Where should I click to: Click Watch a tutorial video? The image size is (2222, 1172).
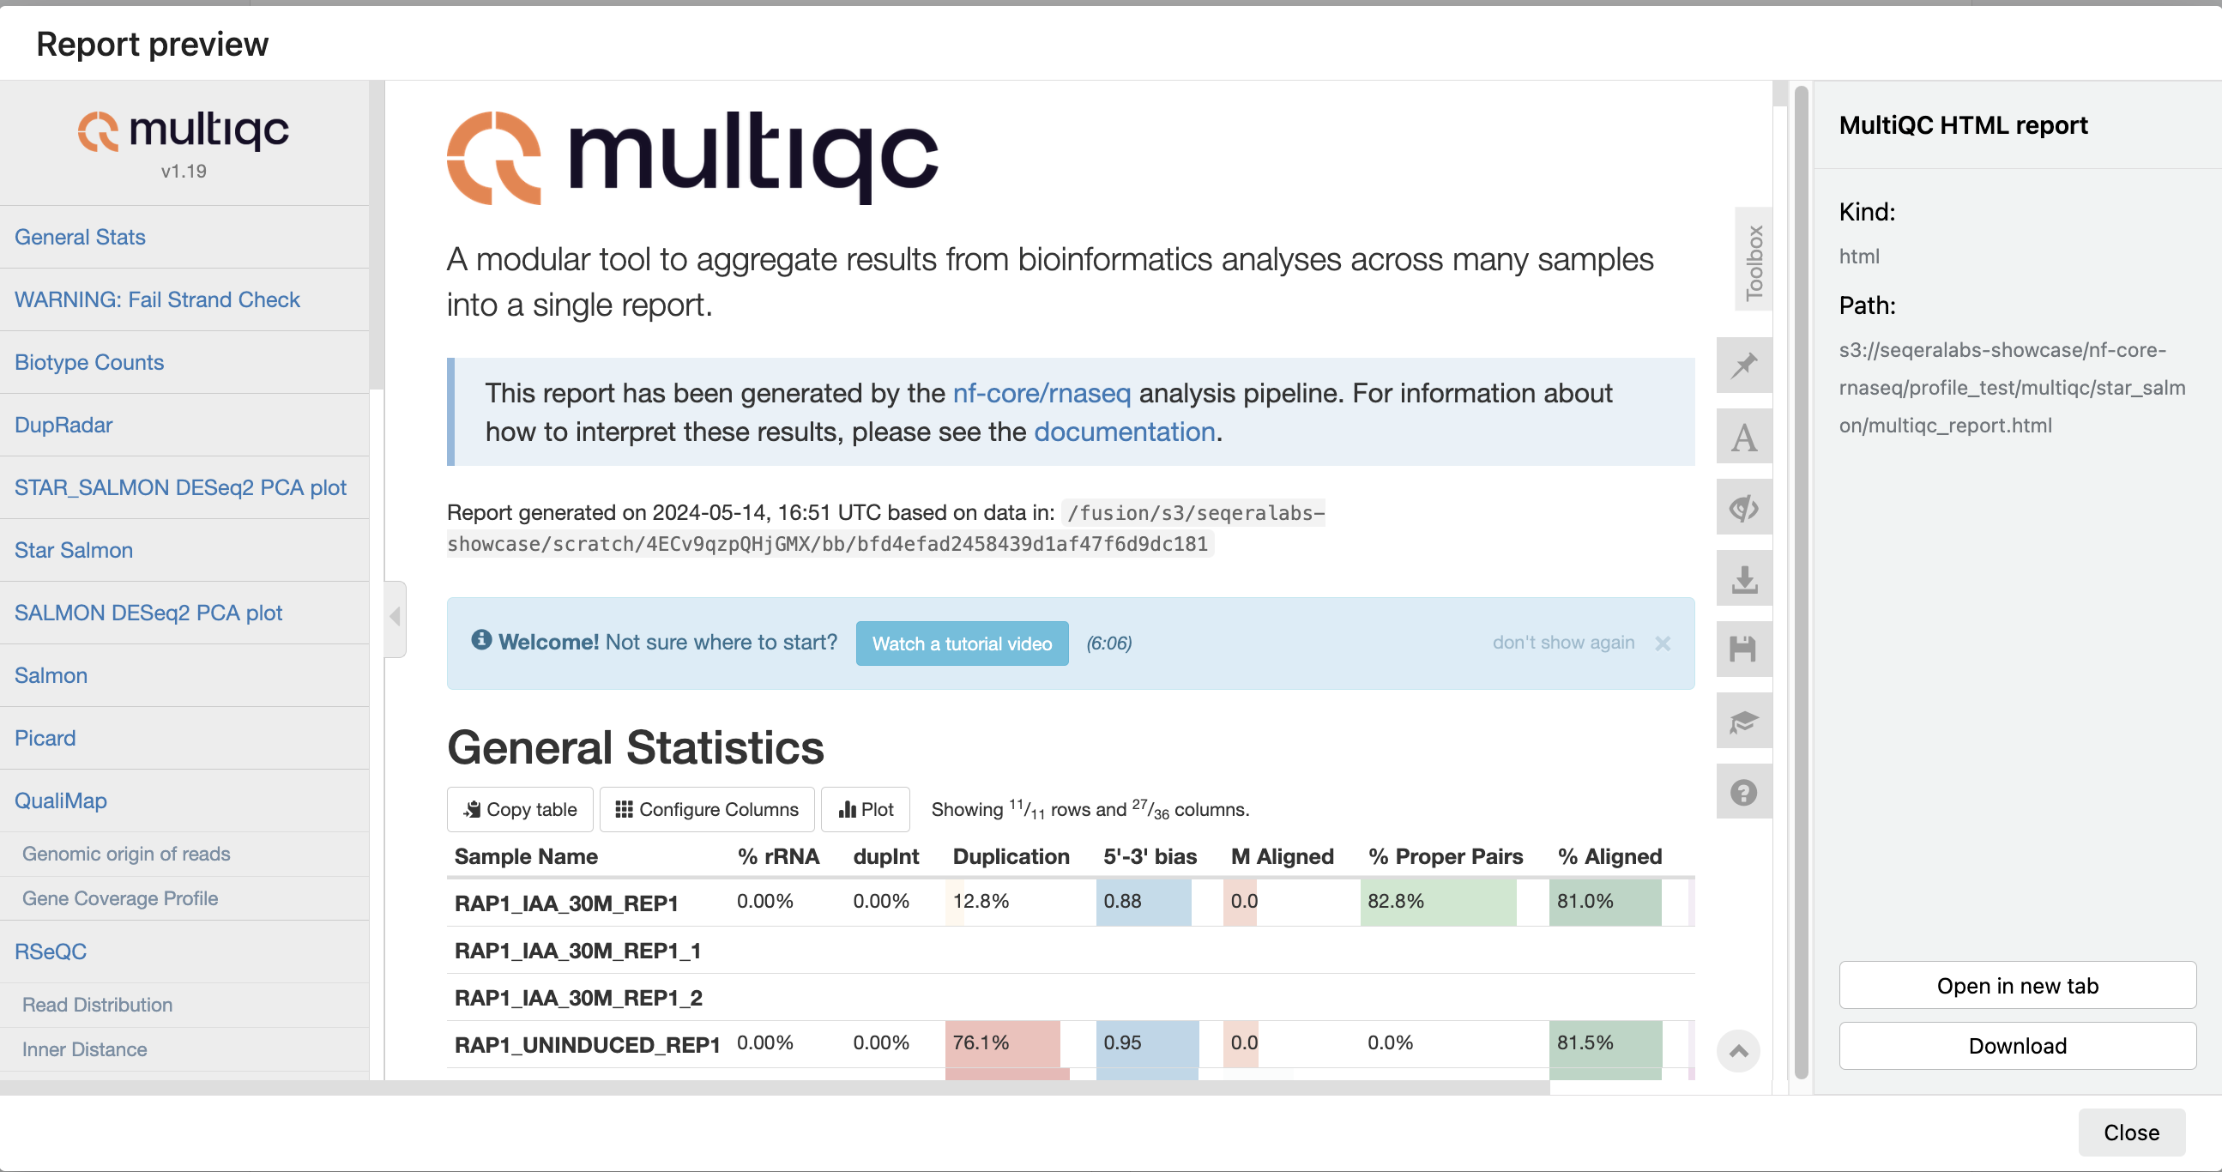962,643
